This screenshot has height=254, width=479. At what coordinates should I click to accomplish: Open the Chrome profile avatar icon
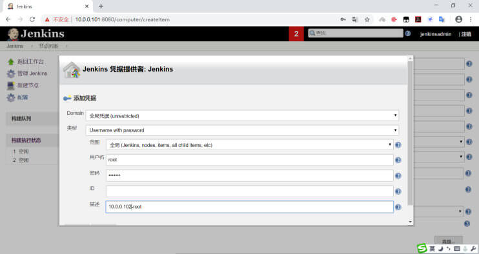click(x=458, y=19)
